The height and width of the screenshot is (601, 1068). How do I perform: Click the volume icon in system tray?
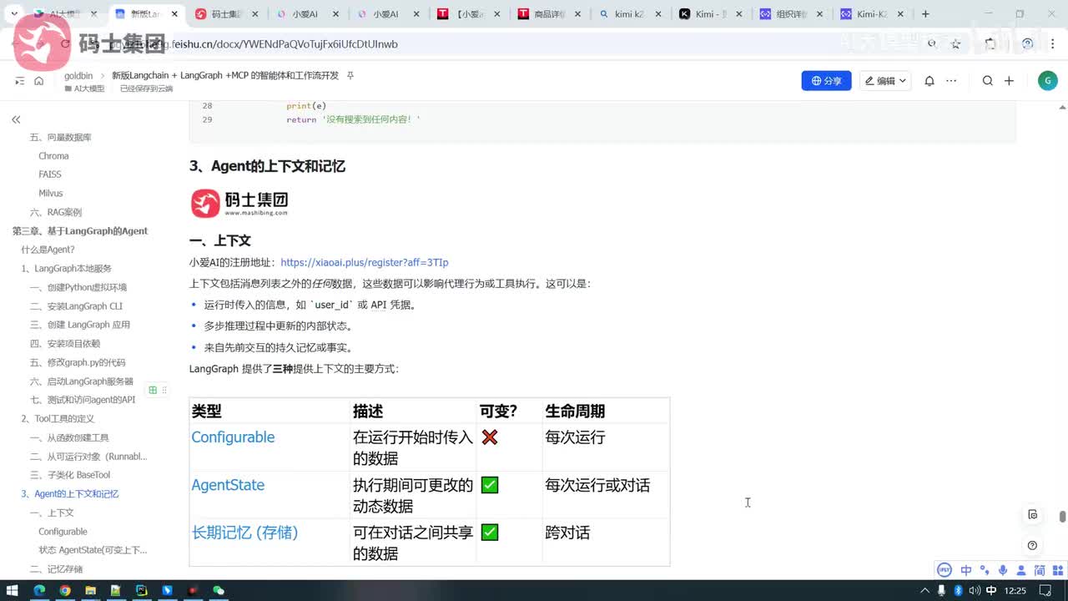click(975, 591)
